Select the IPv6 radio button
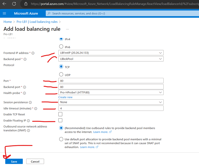This screenshot has height=168, width=199. (x=61, y=46)
